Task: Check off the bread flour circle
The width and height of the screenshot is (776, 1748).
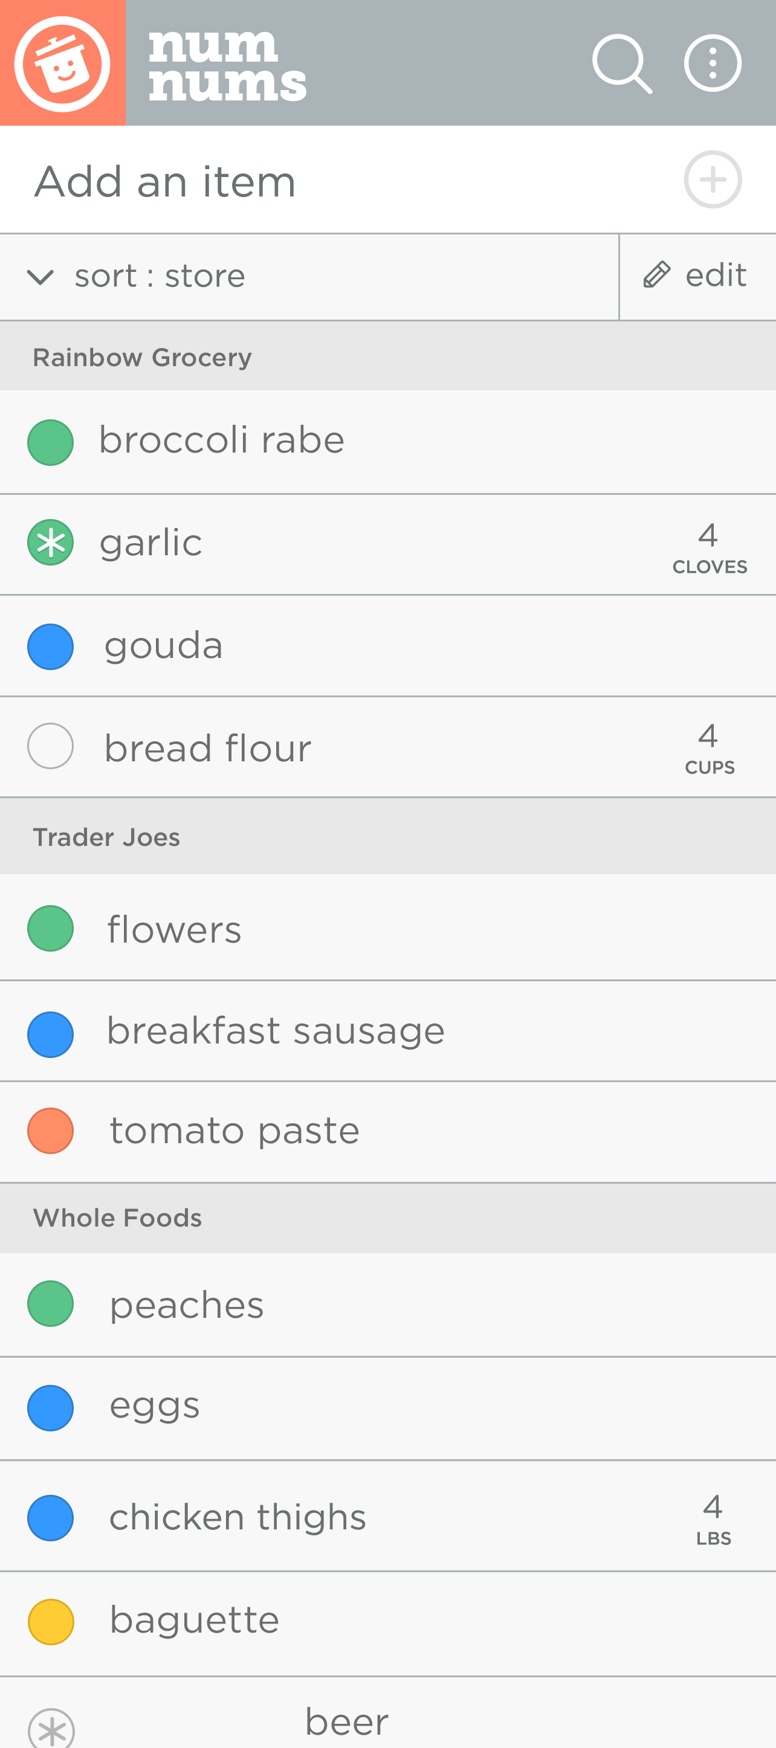Action: coord(51,746)
